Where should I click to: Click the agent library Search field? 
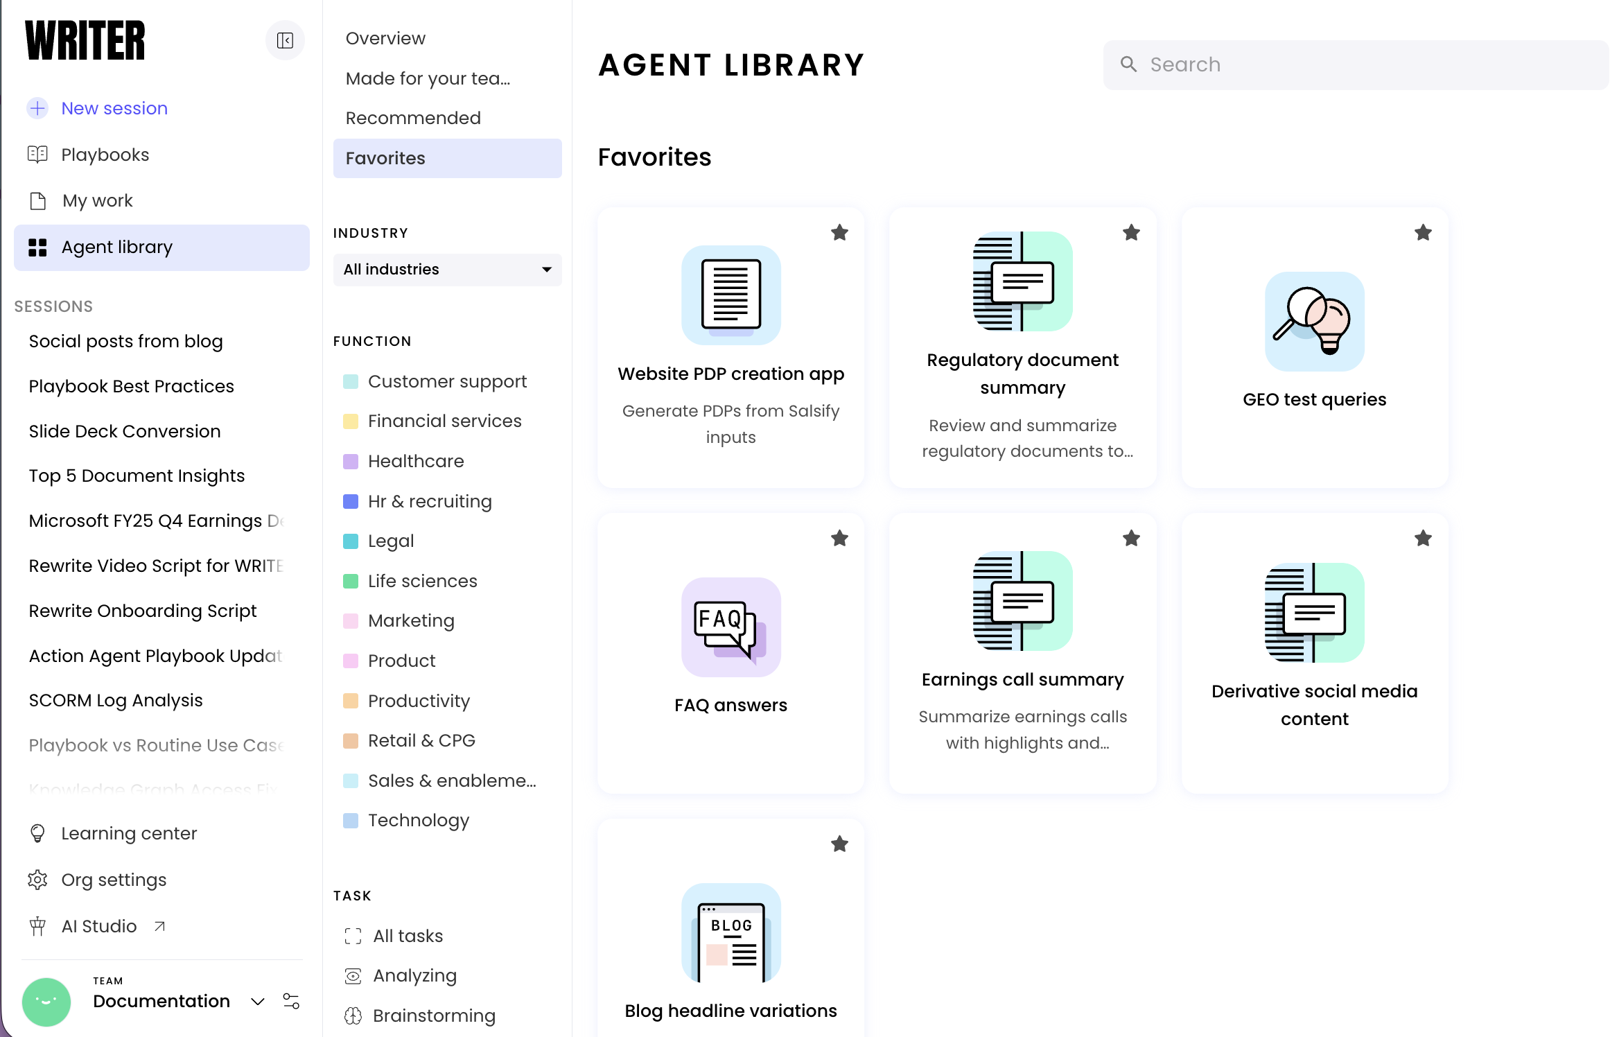tap(1355, 64)
